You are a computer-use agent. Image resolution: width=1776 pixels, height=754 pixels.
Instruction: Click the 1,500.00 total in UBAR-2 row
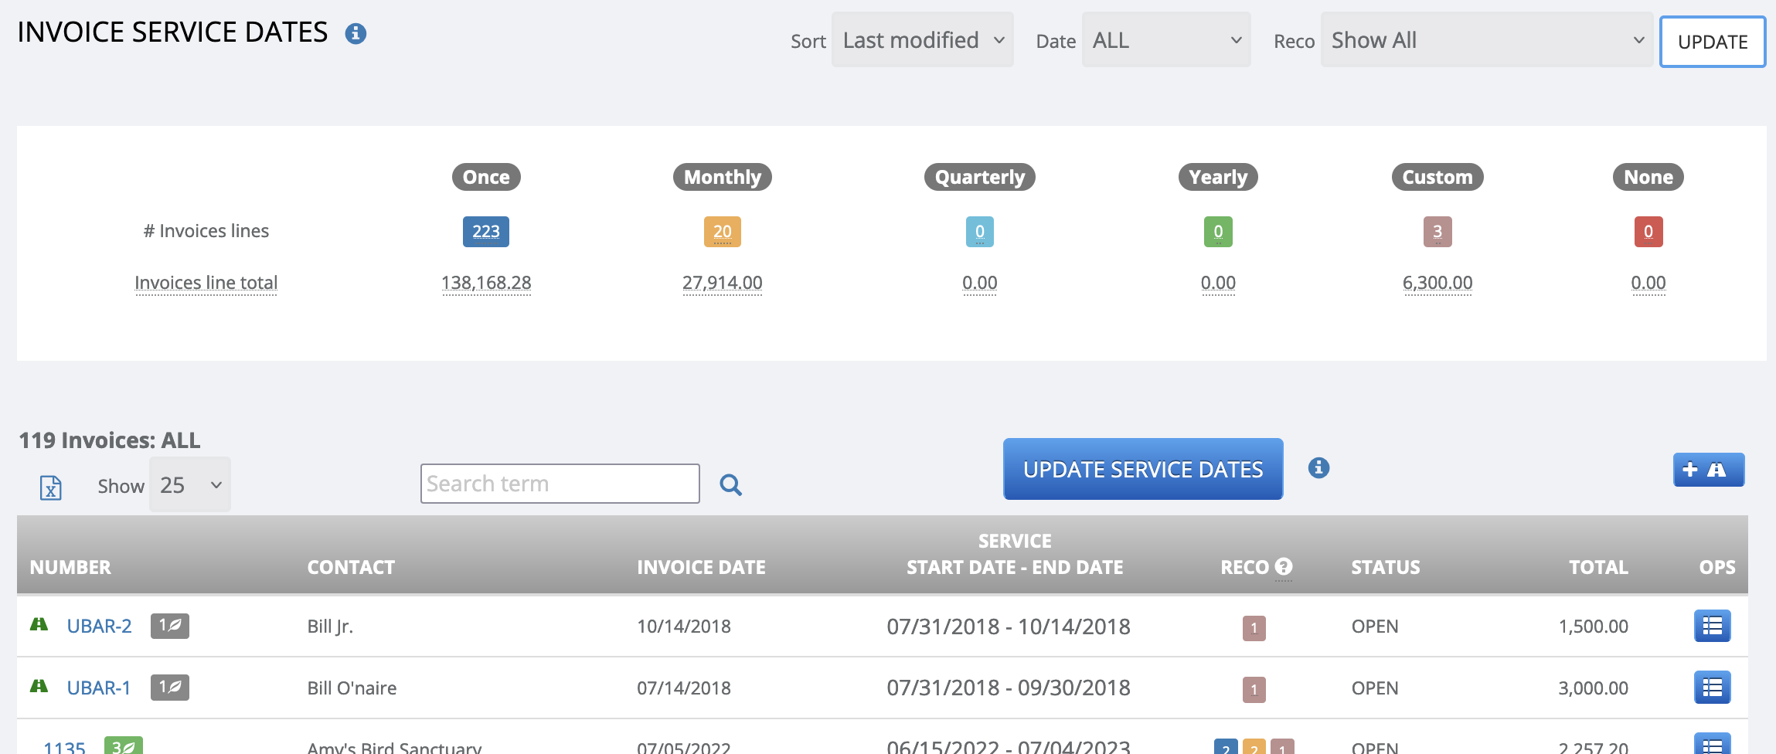click(1593, 626)
